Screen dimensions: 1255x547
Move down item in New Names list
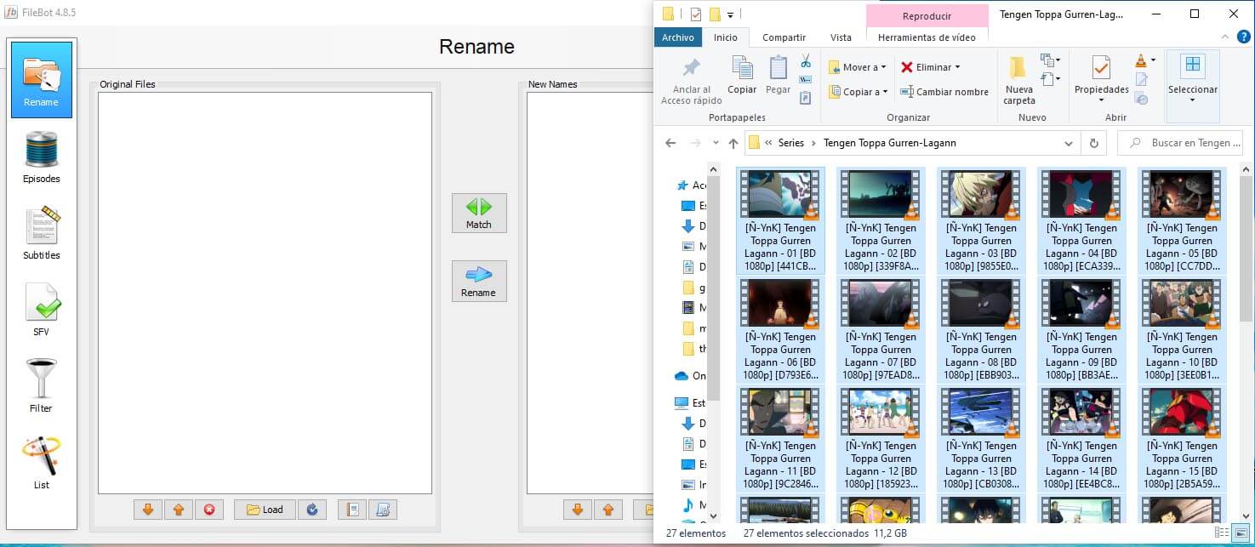[x=577, y=510]
